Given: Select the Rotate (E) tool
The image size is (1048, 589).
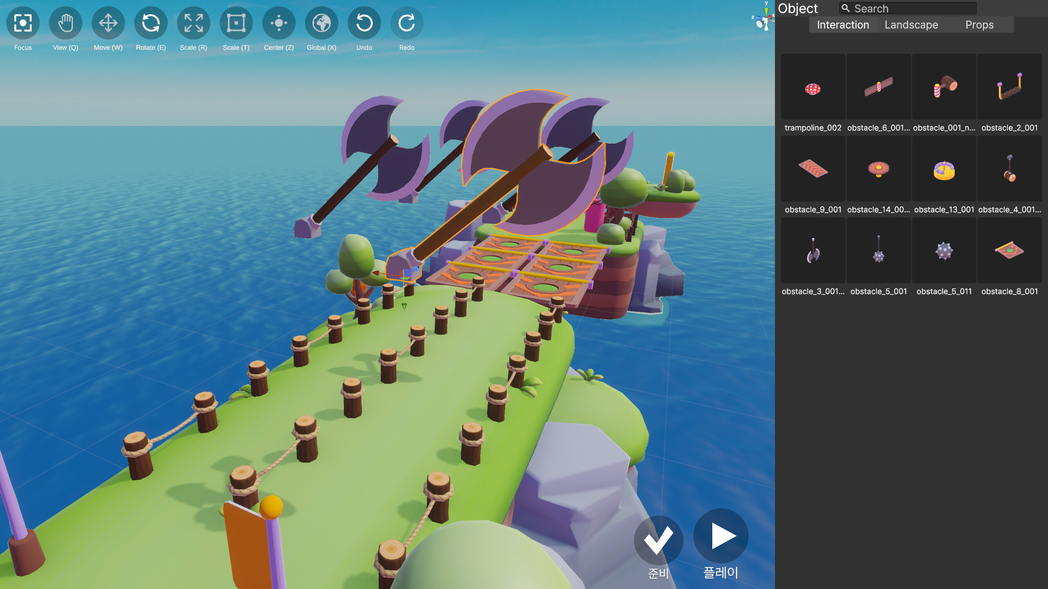Looking at the screenshot, I should [150, 23].
